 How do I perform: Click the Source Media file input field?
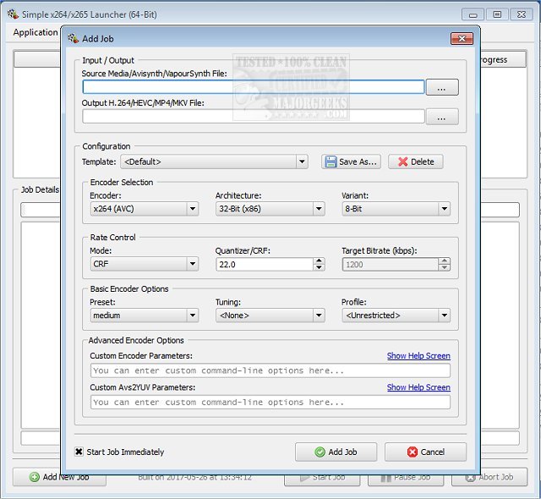254,86
